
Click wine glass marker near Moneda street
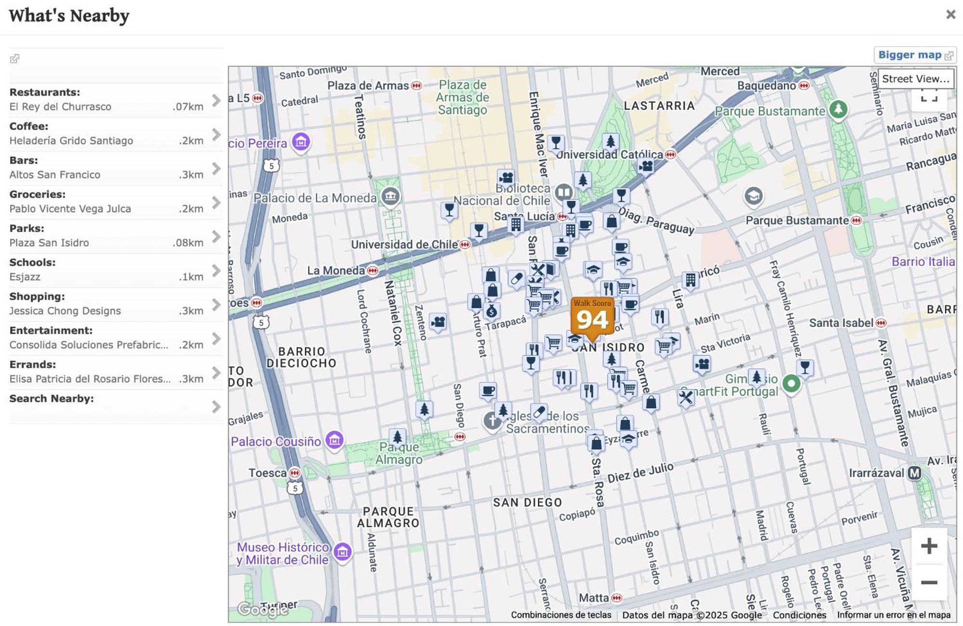(449, 210)
